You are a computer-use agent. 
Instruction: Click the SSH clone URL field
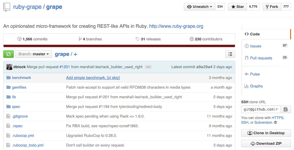pyautogui.click(x=261, y=109)
